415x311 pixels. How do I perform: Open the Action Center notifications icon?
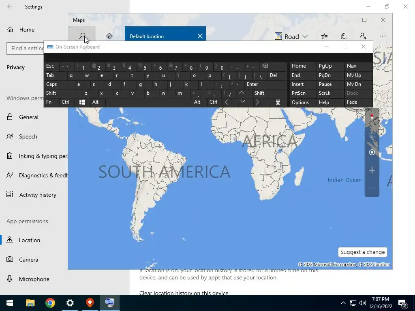(x=402, y=303)
